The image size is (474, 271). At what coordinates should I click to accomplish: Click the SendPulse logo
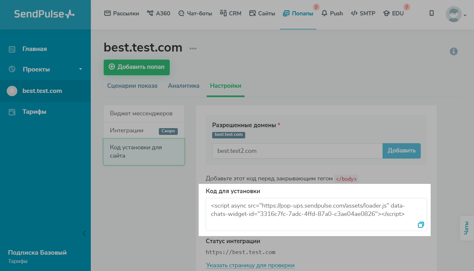44,14
